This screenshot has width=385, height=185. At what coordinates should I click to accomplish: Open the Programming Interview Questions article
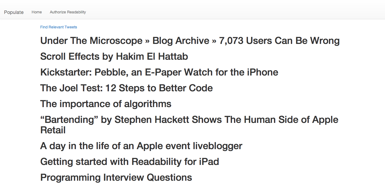(116, 178)
